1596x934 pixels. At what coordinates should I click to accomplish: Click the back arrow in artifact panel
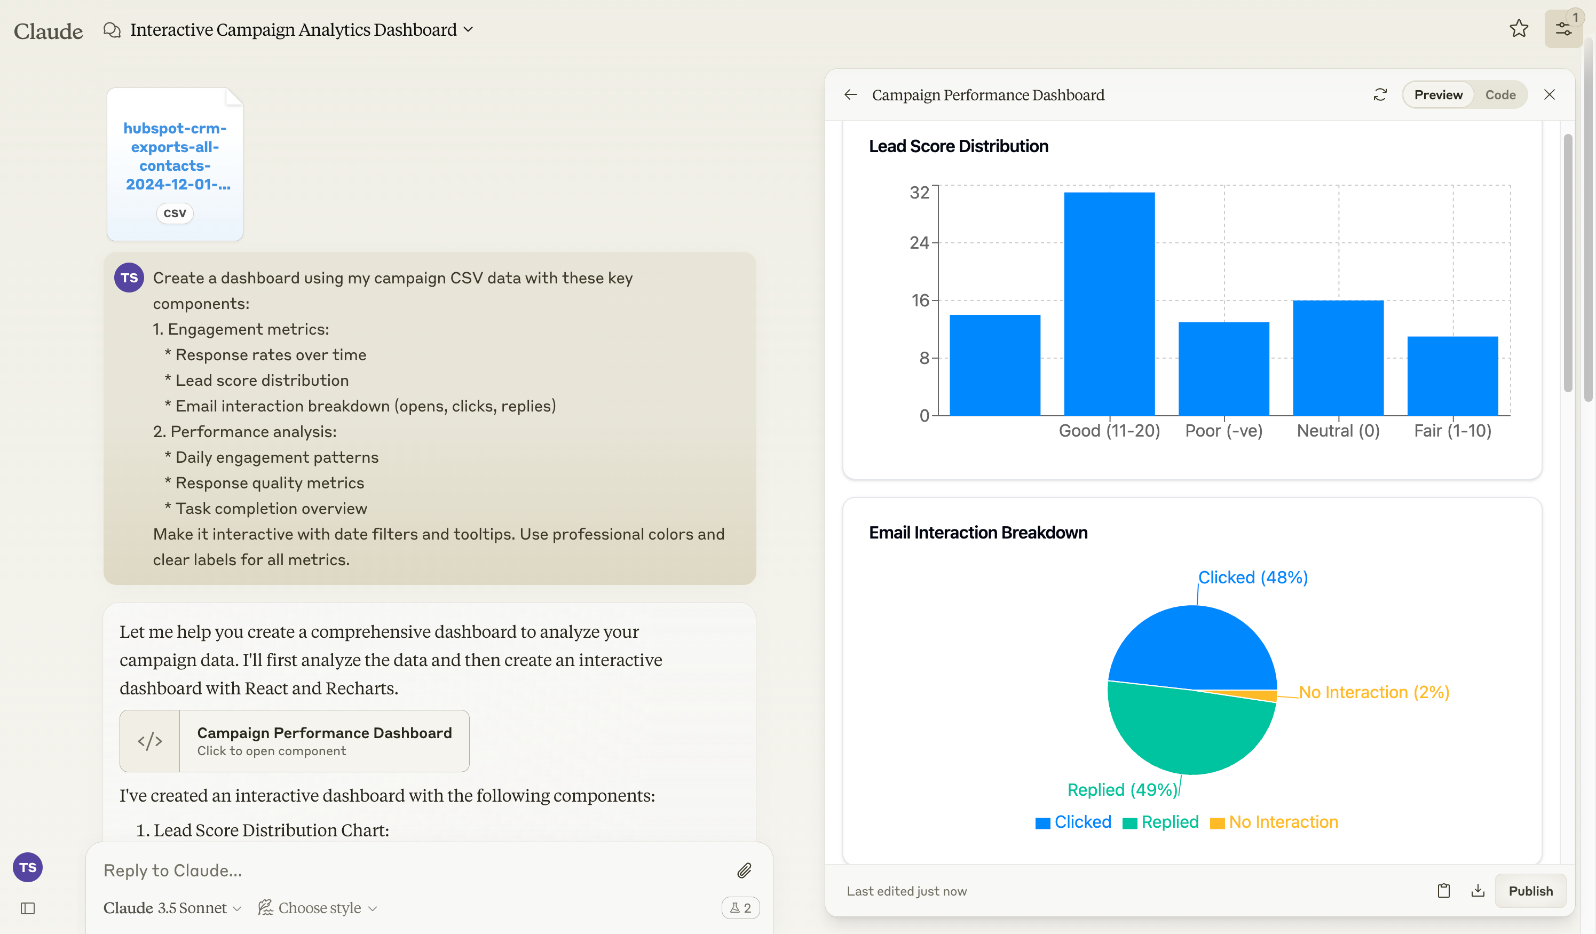pyautogui.click(x=850, y=94)
